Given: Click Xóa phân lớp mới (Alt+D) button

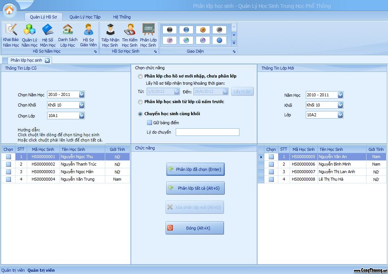Looking at the screenshot, I should [x=195, y=207].
